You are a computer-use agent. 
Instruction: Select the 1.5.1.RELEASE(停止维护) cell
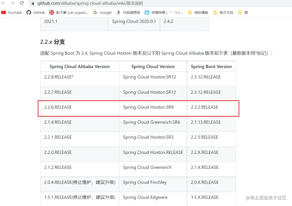(80, 199)
